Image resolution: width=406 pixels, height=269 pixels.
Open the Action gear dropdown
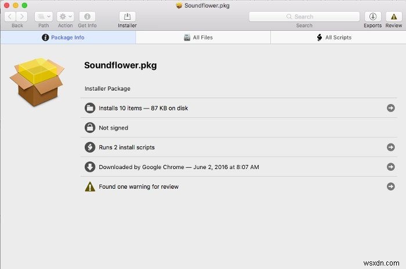tap(65, 17)
